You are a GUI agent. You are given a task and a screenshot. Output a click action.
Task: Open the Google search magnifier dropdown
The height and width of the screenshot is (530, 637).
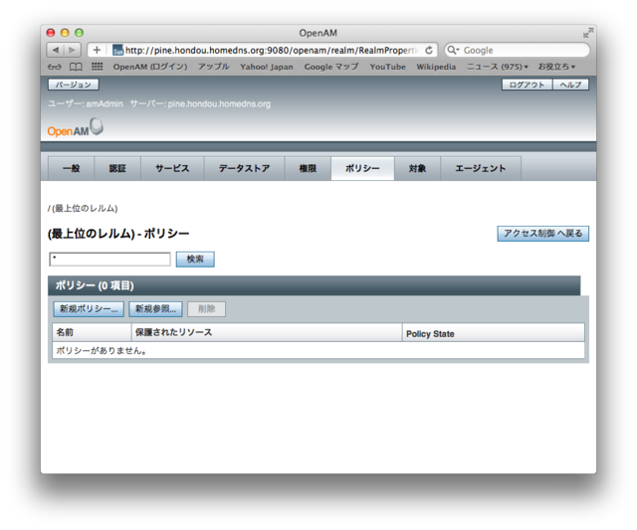[x=453, y=50]
